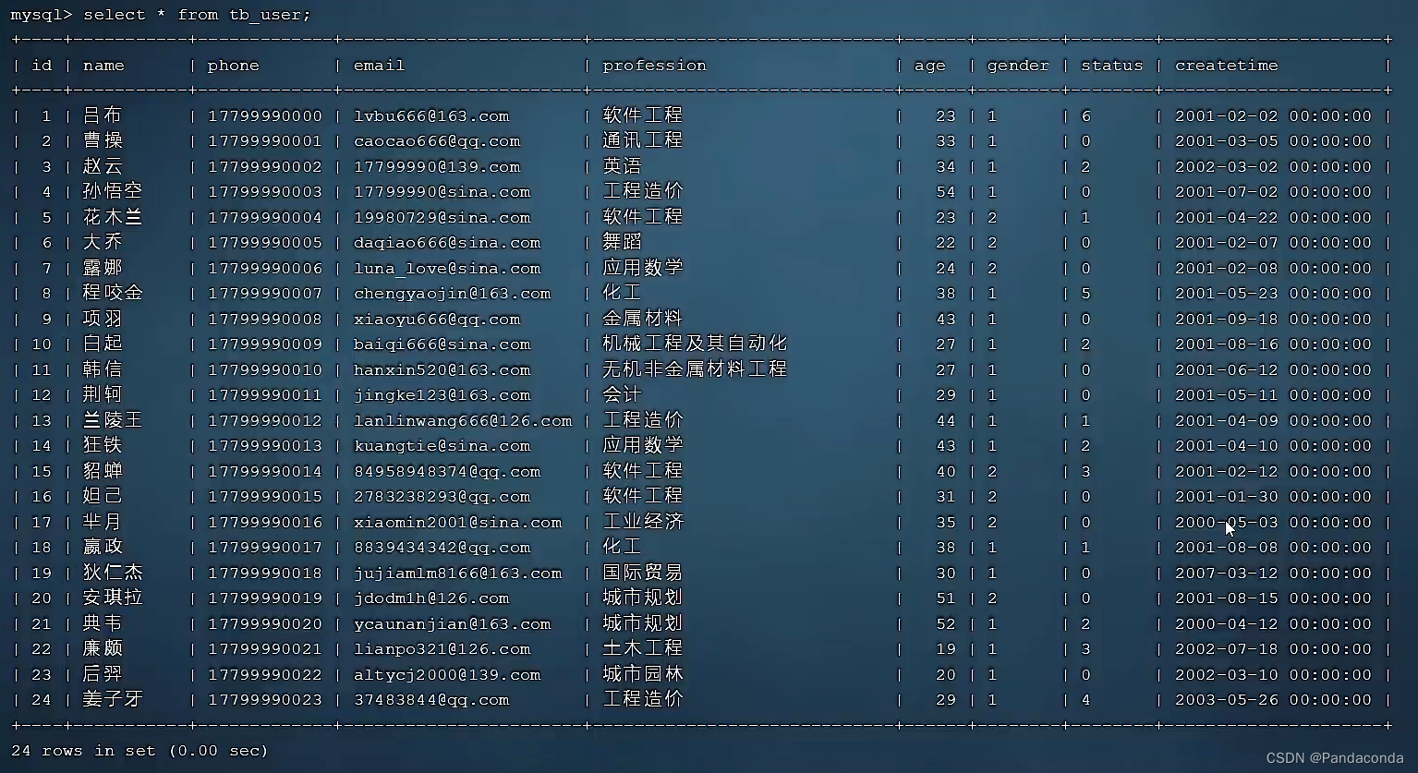The width and height of the screenshot is (1418, 773).
Task: Click the createtime 2003-05-26 in last row
Action: 1226,699
